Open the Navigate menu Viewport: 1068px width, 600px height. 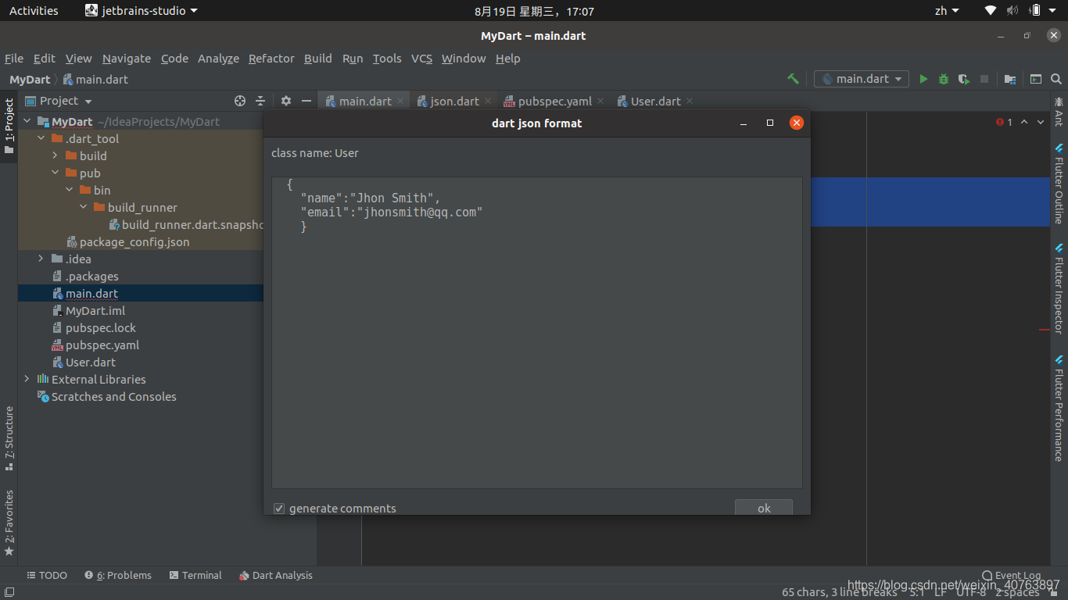click(127, 59)
